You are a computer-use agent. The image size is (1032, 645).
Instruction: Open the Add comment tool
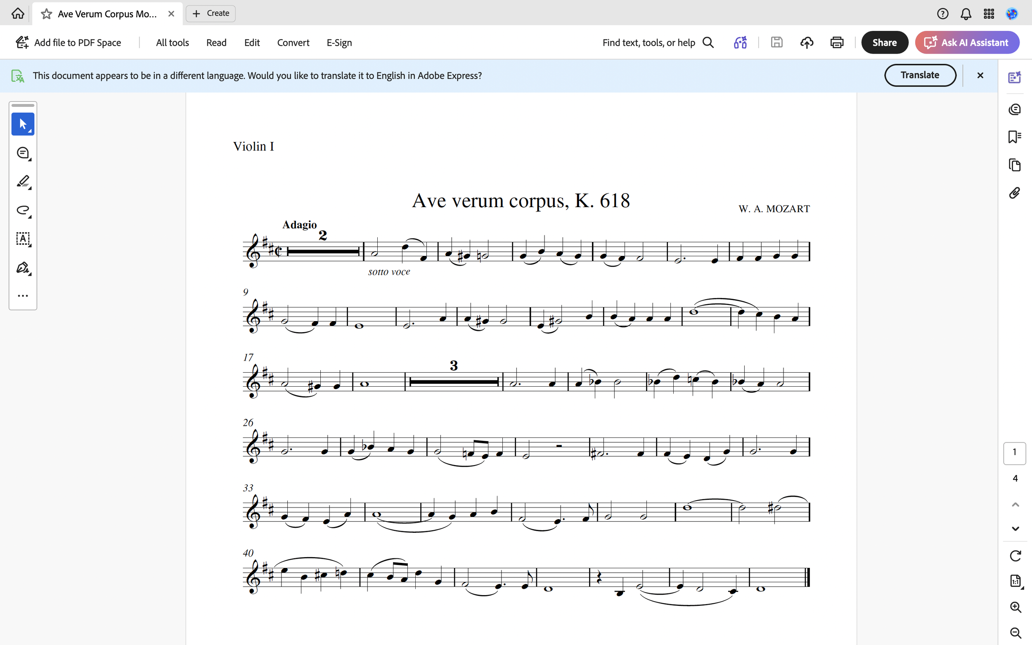tap(23, 153)
